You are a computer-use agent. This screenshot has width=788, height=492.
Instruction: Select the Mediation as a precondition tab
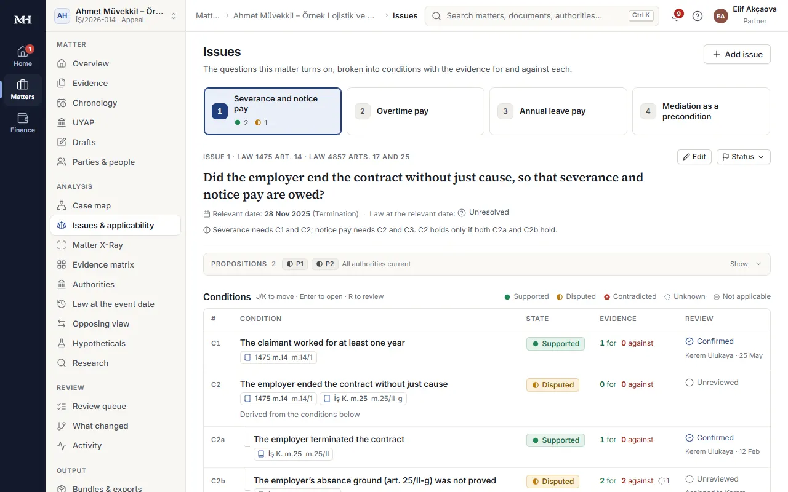coord(701,111)
